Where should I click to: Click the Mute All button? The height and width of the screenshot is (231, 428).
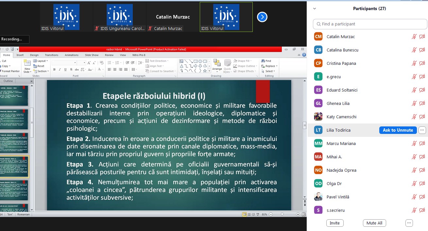(x=374, y=223)
